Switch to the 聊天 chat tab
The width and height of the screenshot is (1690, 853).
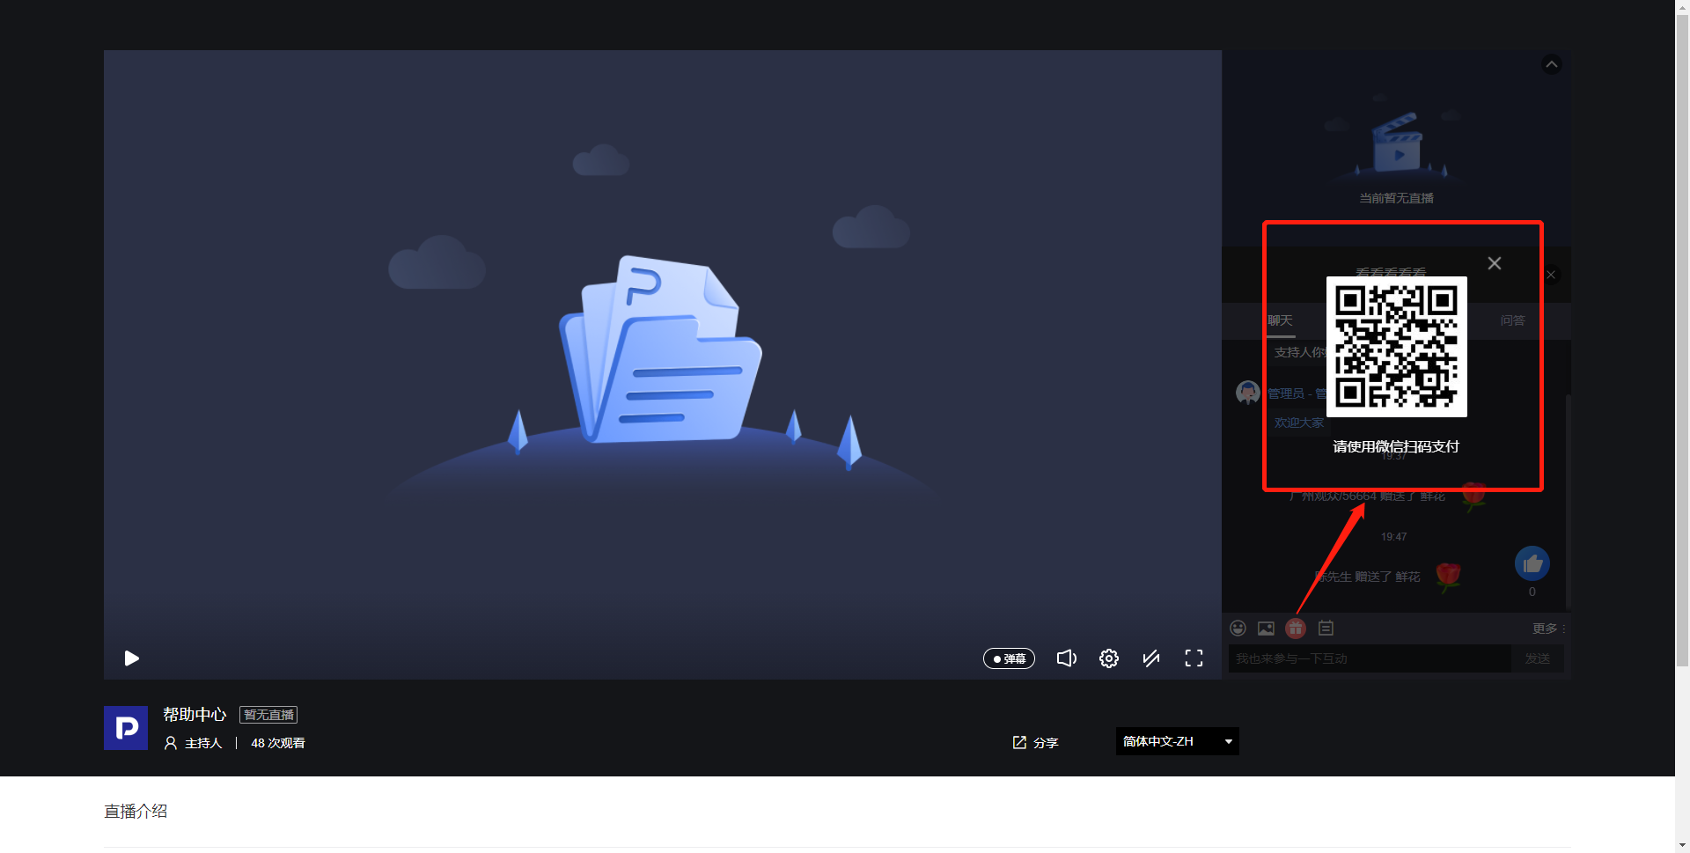click(1281, 320)
